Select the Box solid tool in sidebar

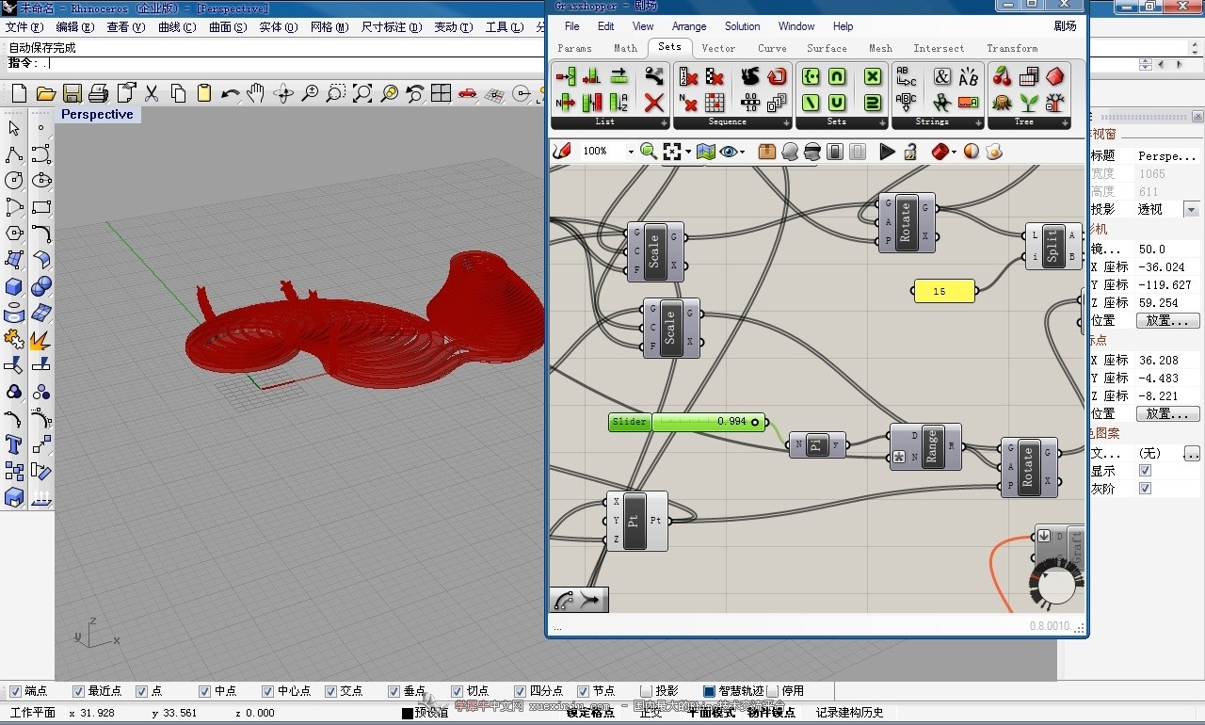coord(14,286)
